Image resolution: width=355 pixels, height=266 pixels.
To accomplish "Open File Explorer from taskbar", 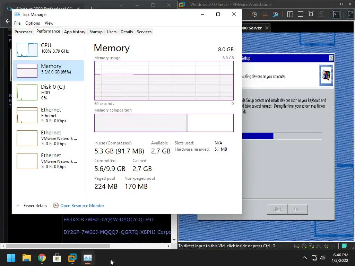I will click(x=26, y=258).
